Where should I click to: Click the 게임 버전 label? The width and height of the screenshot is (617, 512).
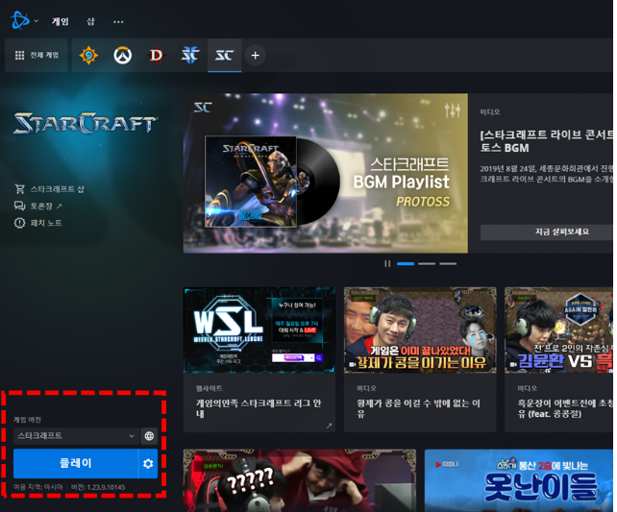(27, 420)
